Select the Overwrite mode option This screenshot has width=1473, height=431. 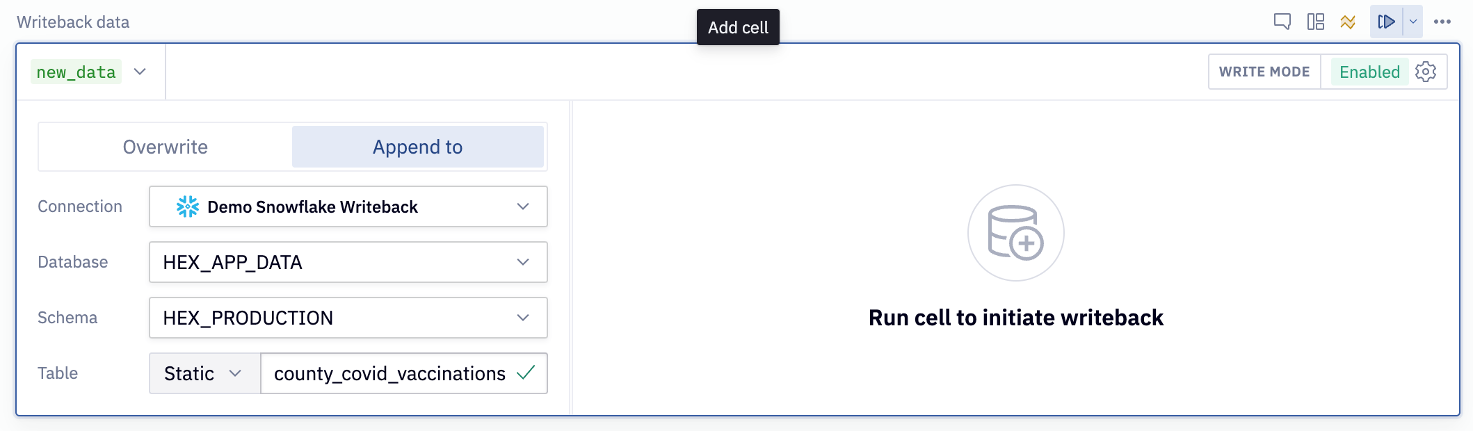click(x=166, y=147)
